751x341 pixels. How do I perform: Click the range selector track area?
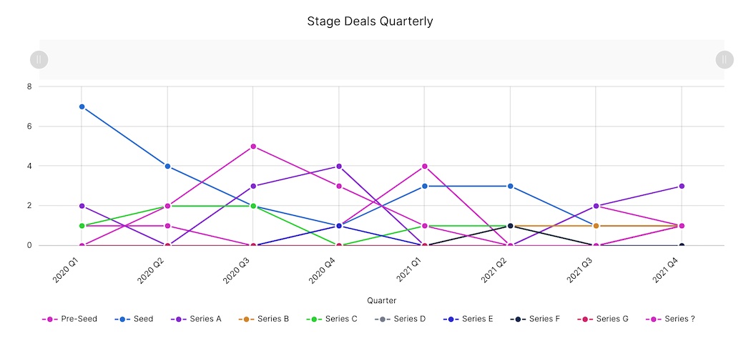click(x=381, y=59)
